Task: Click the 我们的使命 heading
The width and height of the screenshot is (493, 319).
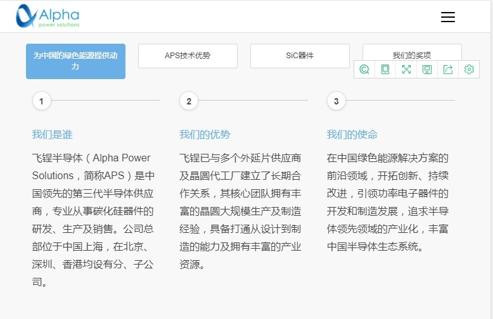Action: click(x=352, y=135)
